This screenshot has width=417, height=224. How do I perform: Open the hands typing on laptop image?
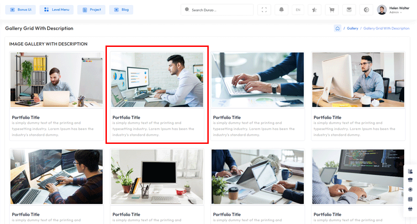258,80
